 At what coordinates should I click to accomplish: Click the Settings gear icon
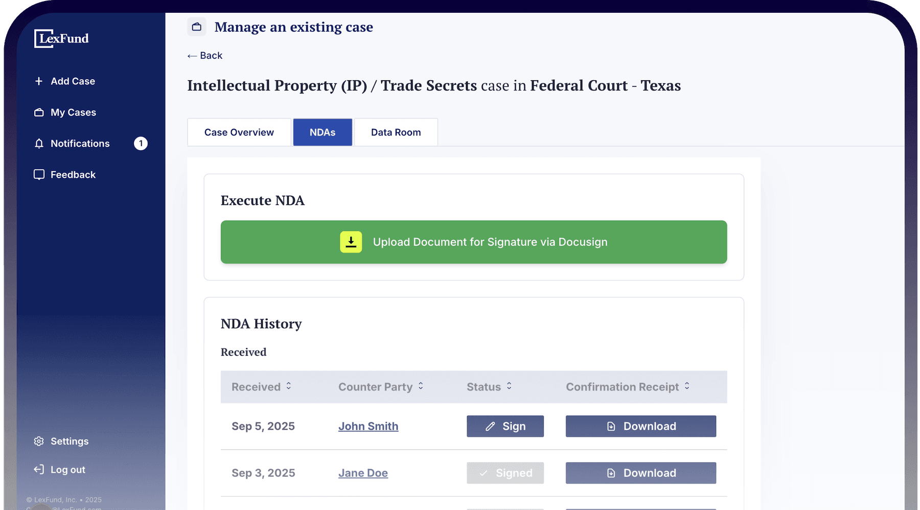[x=39, y=441]
